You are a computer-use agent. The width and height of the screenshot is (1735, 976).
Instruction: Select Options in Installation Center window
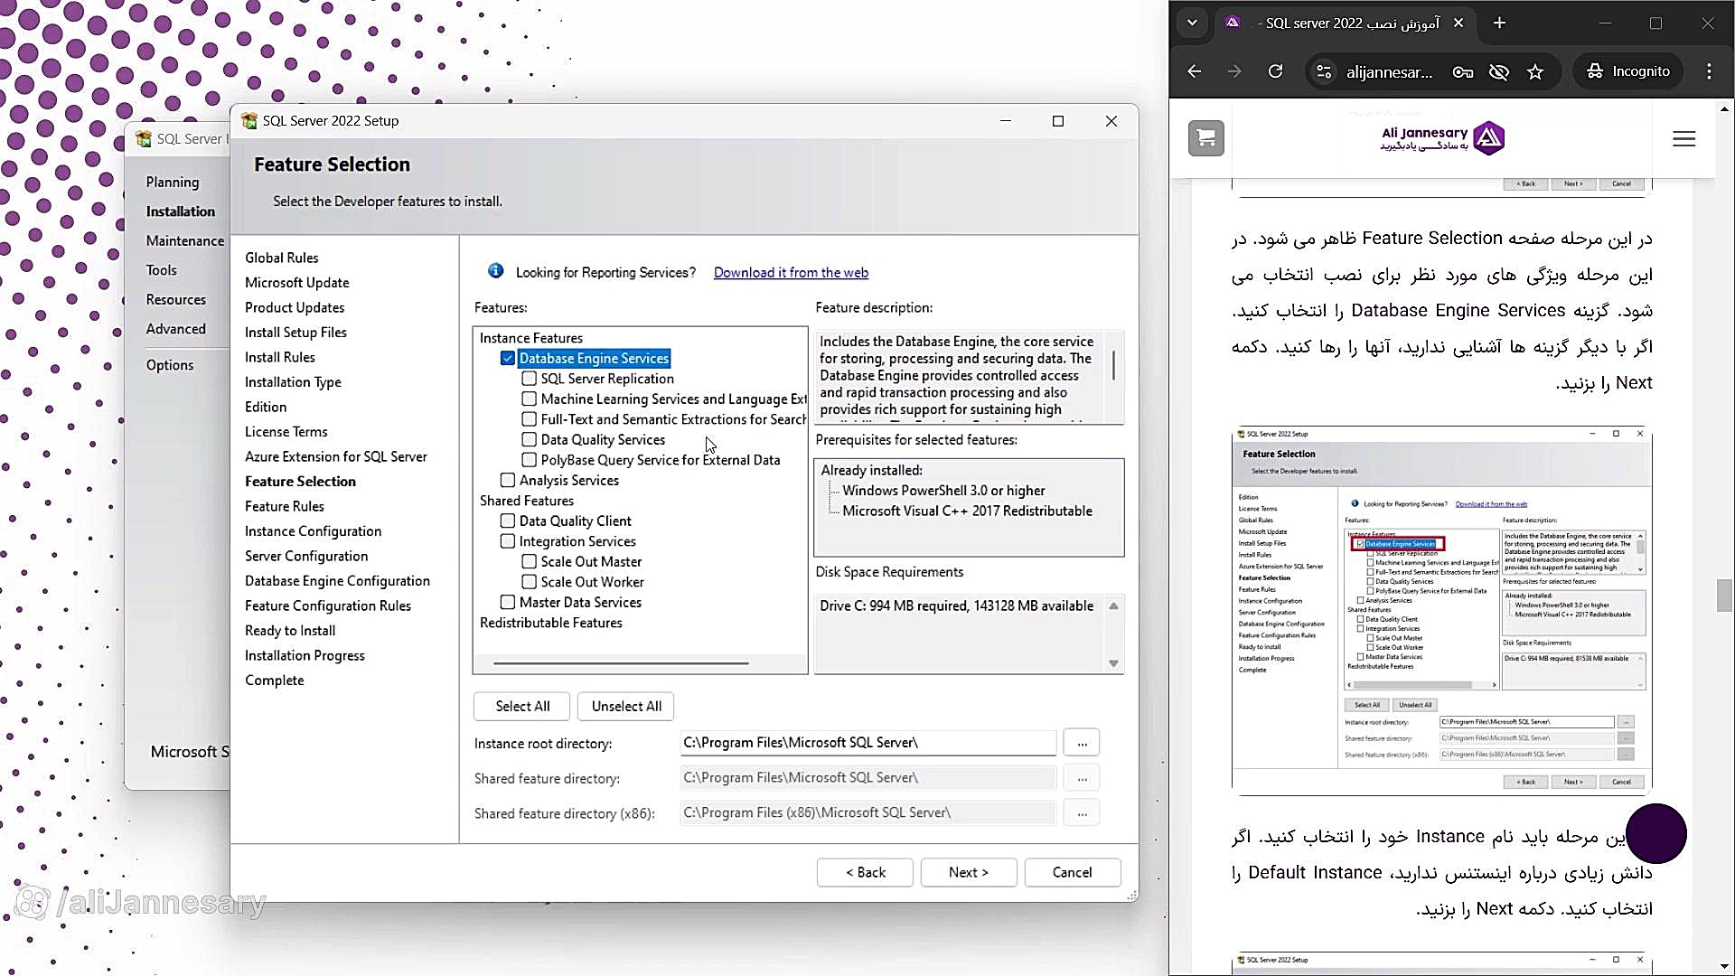coord(170,365)
